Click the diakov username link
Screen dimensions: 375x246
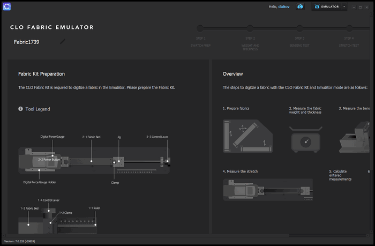tap(284, 7)
